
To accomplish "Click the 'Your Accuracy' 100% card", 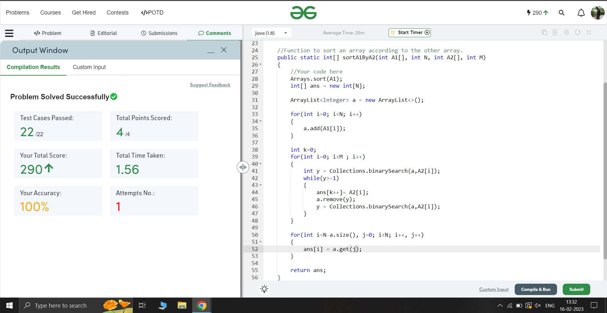I will click(x=58, y=201).
